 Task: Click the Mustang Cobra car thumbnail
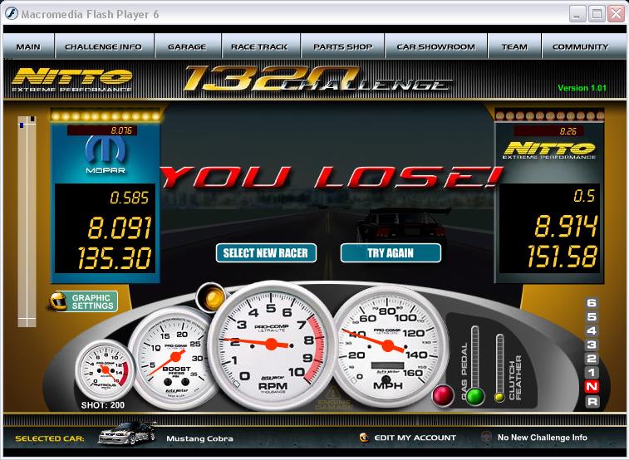(126, 437)
